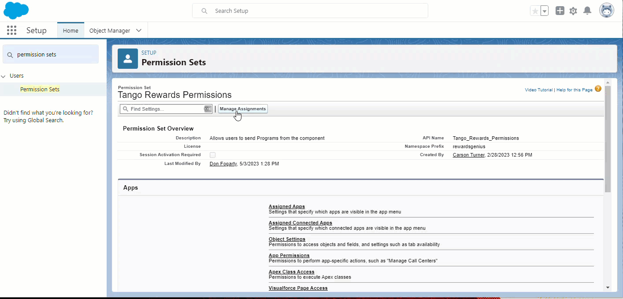Open the global actions plus icon
623x299 pixels.
pos(560,11)
